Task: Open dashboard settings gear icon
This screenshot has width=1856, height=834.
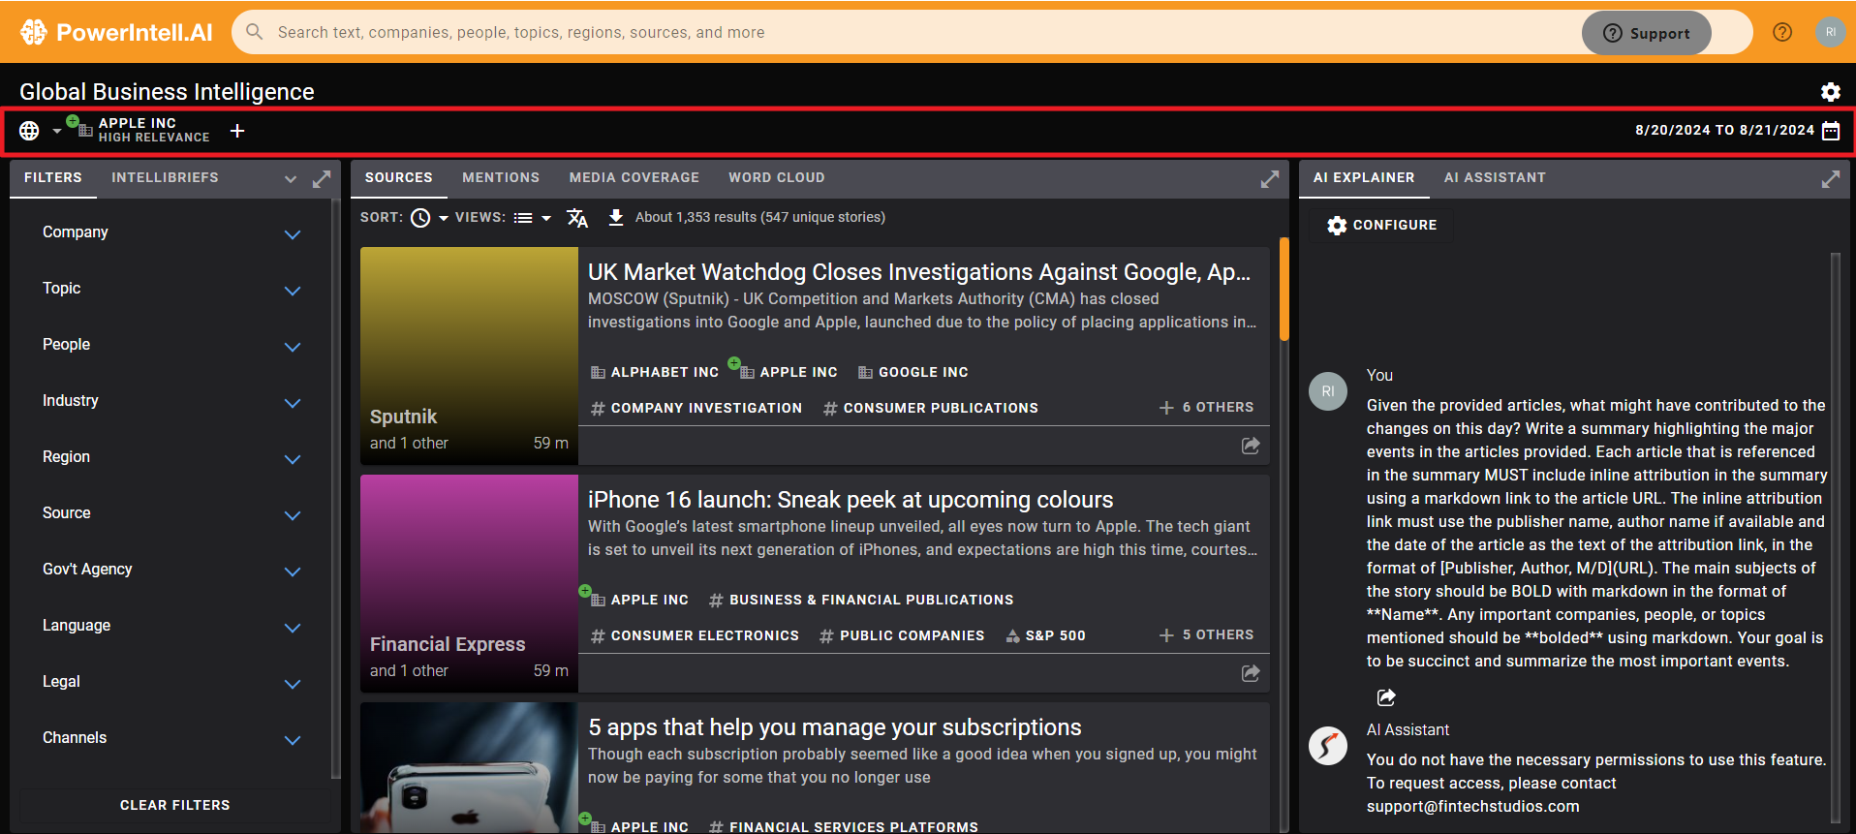Action: [1830, 91]
